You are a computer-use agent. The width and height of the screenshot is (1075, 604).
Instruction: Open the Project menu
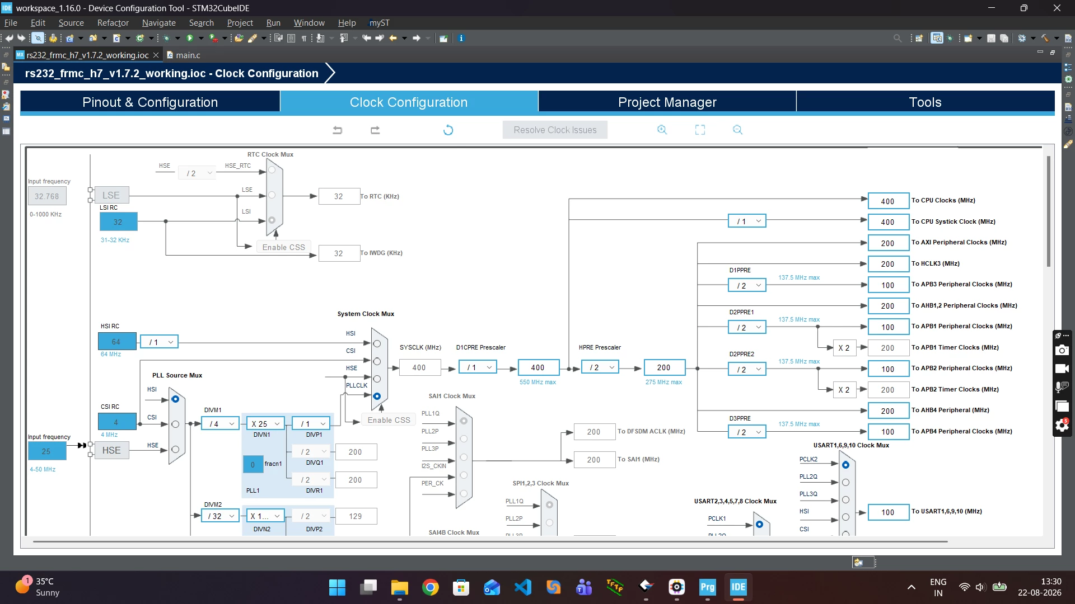[240, 23]
